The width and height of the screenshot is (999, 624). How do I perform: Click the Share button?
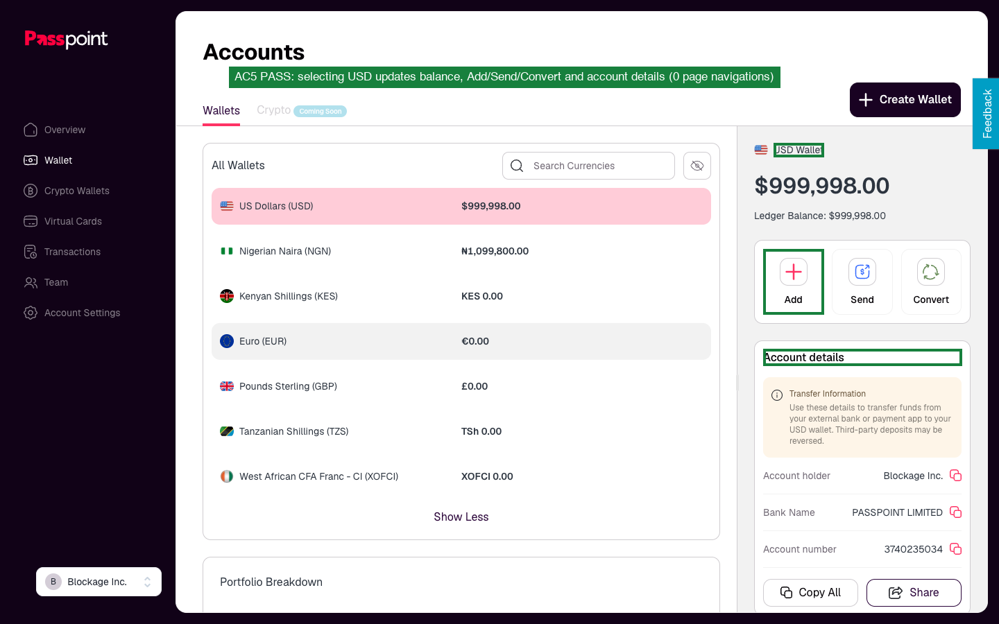tap(914, 593)
